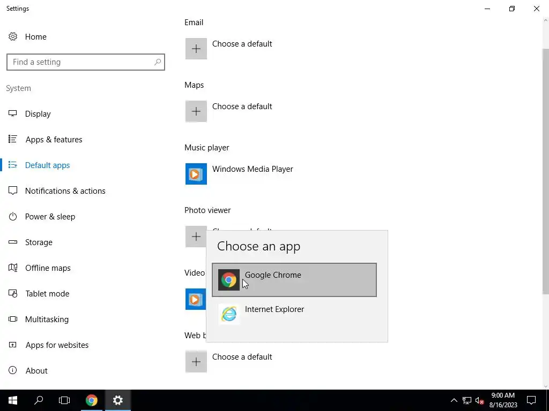
Task: Change Windows Media Player music default
Action: click(x=253, y=169)
